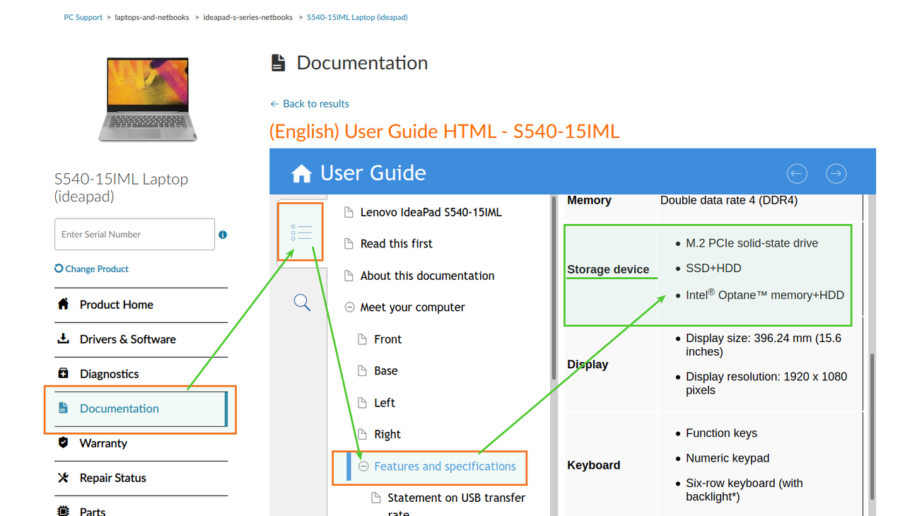The height and width of the screenshot is (516, 905).
Task: Open the table of contents list icon
Action: (301, 233)
